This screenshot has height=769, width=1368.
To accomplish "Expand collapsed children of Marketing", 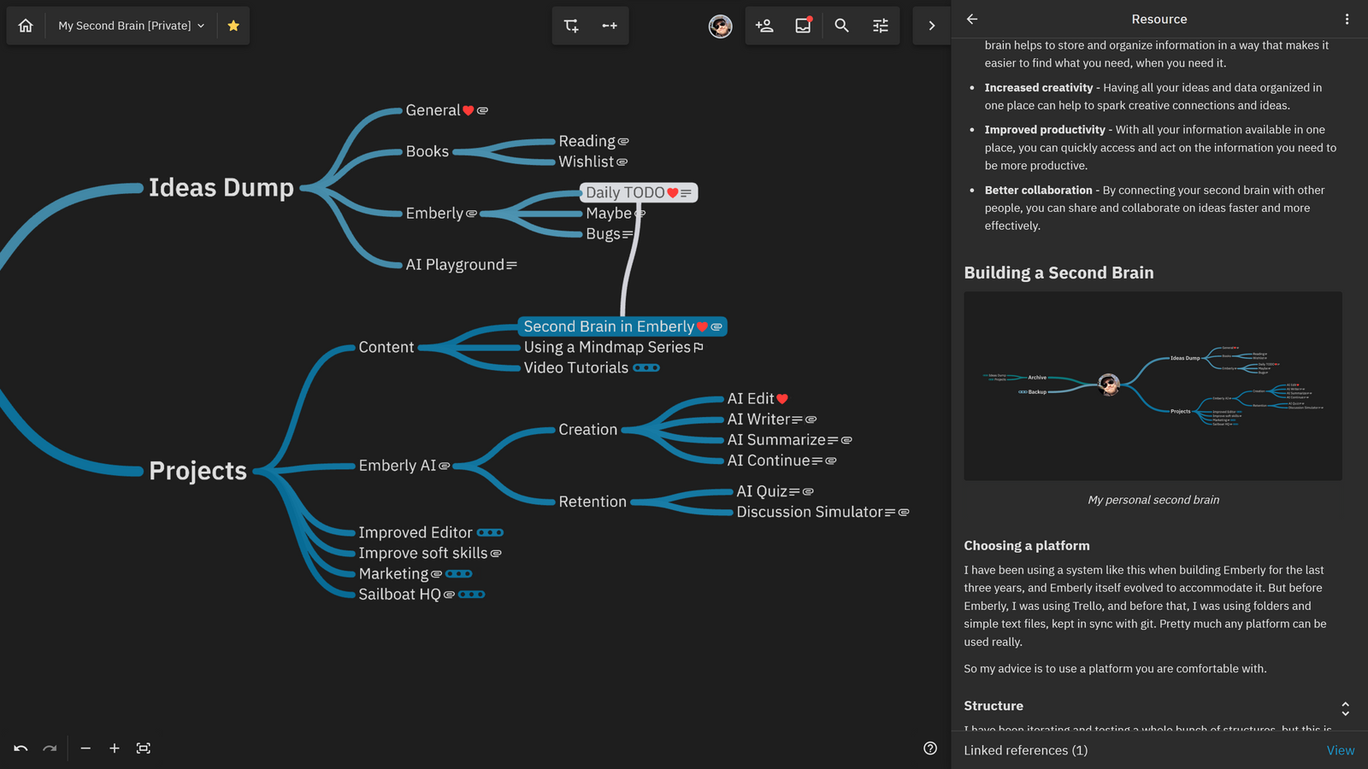I will coord(459,574).
